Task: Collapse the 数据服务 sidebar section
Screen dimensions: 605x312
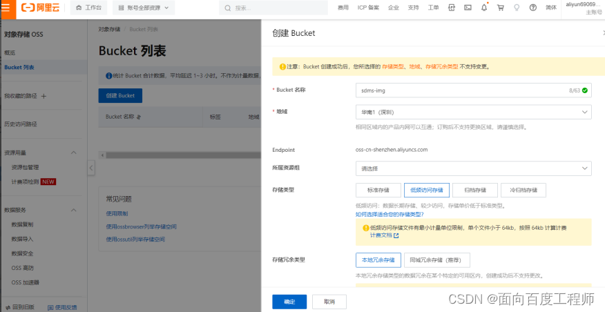Action: (74, 210)
